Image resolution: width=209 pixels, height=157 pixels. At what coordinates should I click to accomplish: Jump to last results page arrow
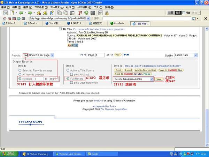pyautogui.click(x=128, y=55)
